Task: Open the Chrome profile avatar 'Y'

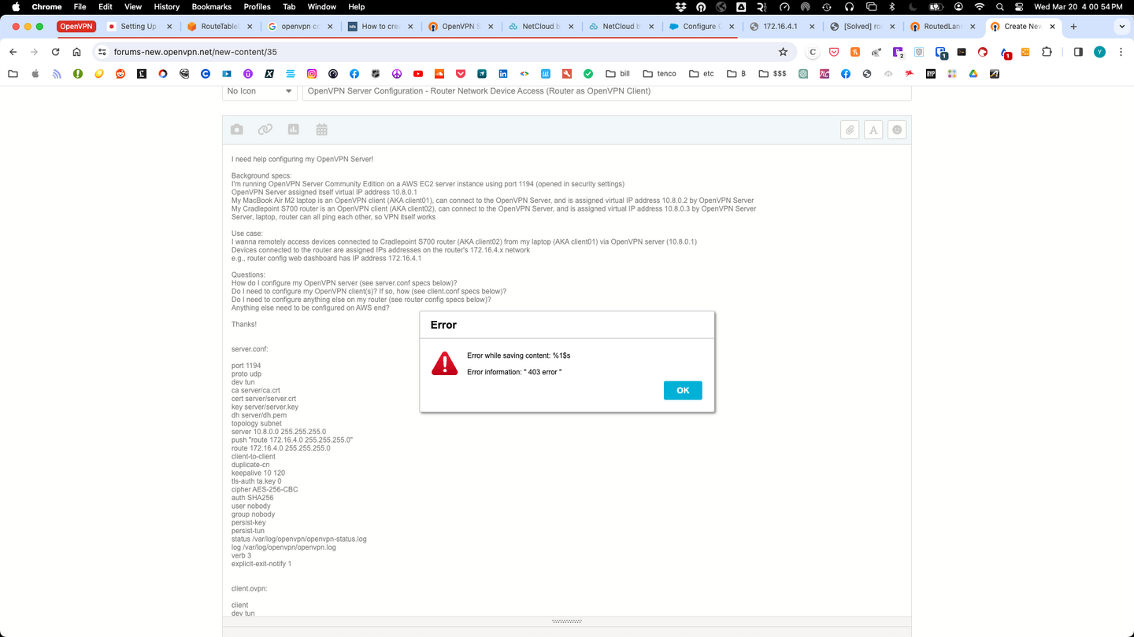Action: [1100, 52]
